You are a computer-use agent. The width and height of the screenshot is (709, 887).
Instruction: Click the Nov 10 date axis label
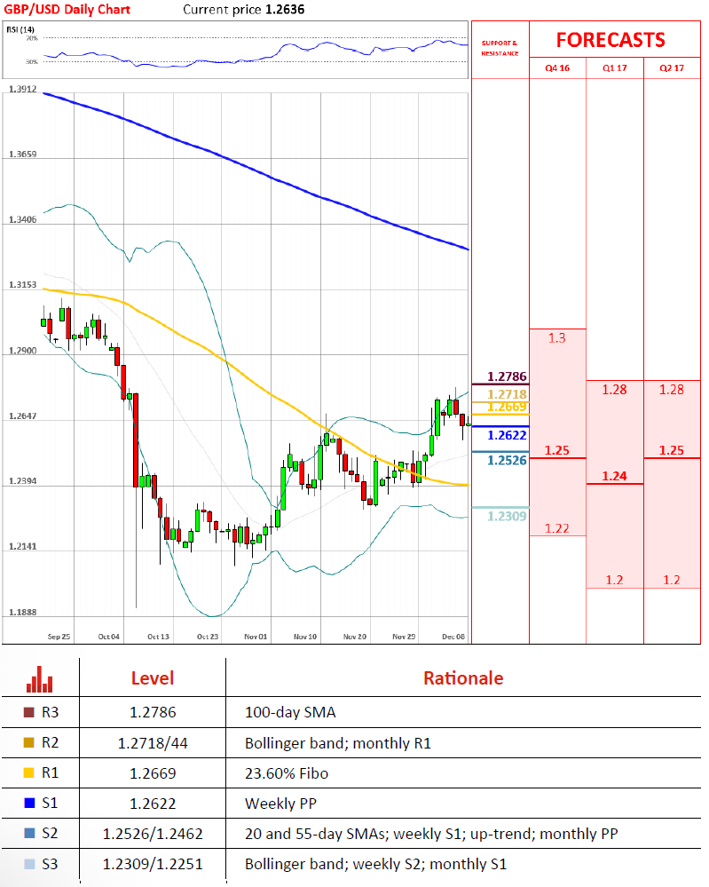(x=305, y=637)
